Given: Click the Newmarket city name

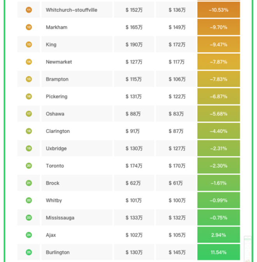Looking at the screenshot, I should click(59, 62).
